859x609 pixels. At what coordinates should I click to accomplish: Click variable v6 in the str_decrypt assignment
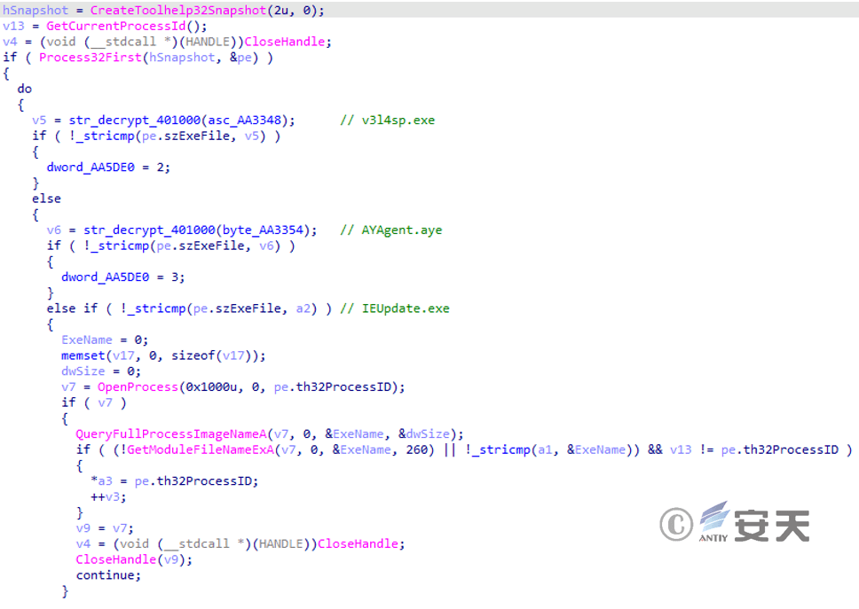click(53, 230)
